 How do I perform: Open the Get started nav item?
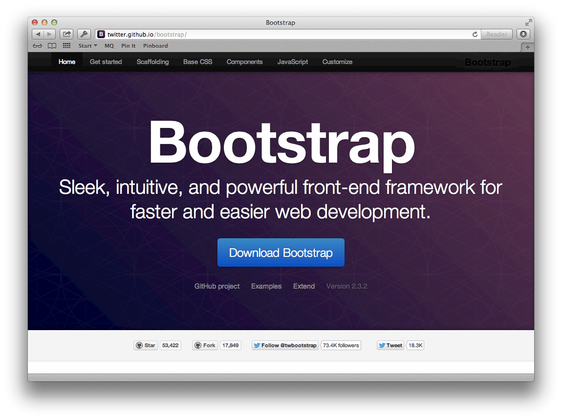point(106,62)
